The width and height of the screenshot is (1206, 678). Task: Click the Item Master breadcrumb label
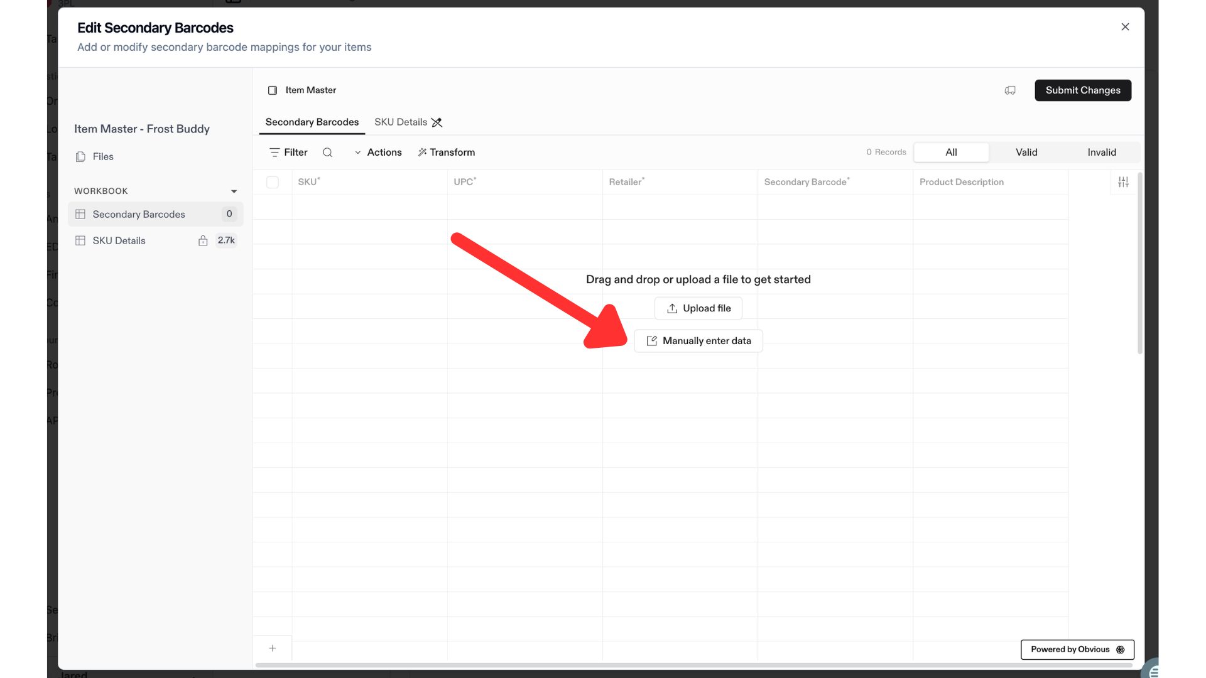click(x=311, y=90)
